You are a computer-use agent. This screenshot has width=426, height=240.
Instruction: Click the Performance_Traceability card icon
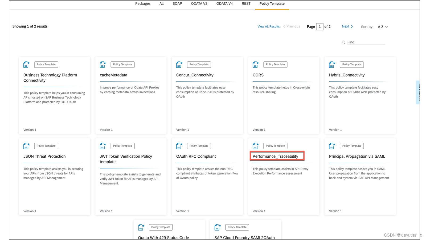point(256,146)
